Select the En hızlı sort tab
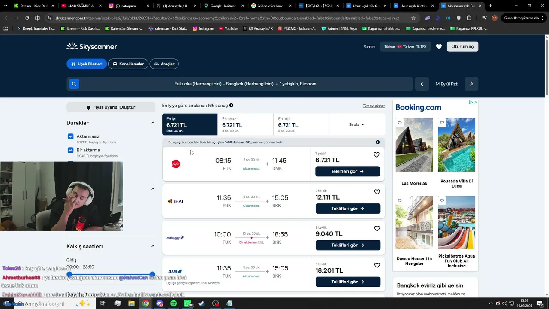The height and width of the screenshot is (309, 549). pos(301,124)
